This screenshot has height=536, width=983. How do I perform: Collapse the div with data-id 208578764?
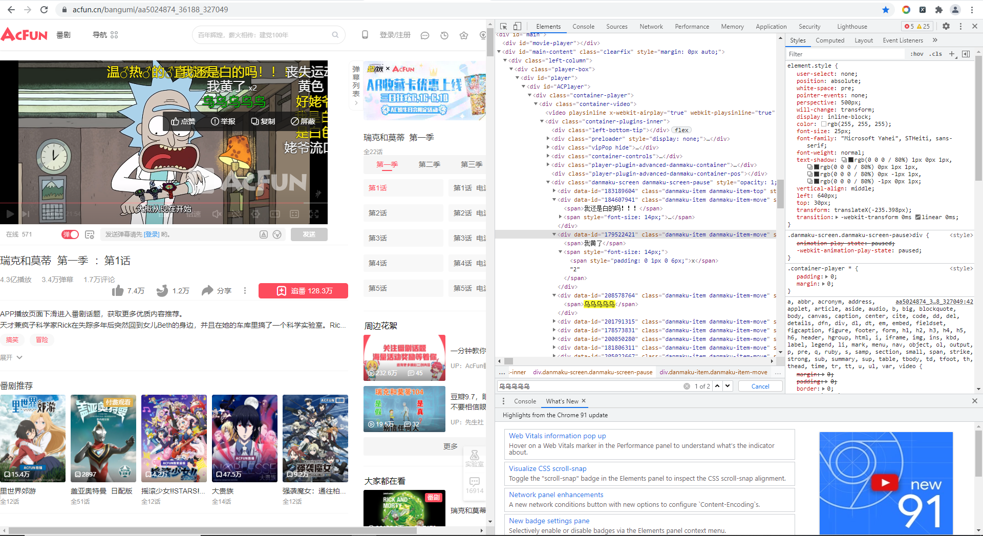[x=554, y=295]
